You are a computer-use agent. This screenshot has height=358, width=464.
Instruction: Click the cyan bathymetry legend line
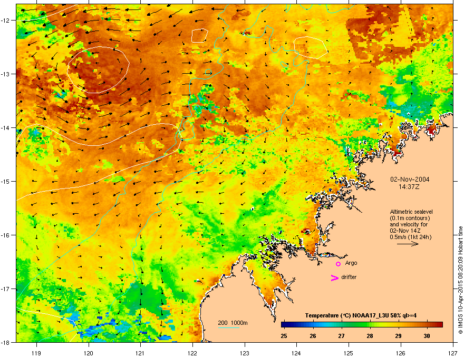[228, 327]
